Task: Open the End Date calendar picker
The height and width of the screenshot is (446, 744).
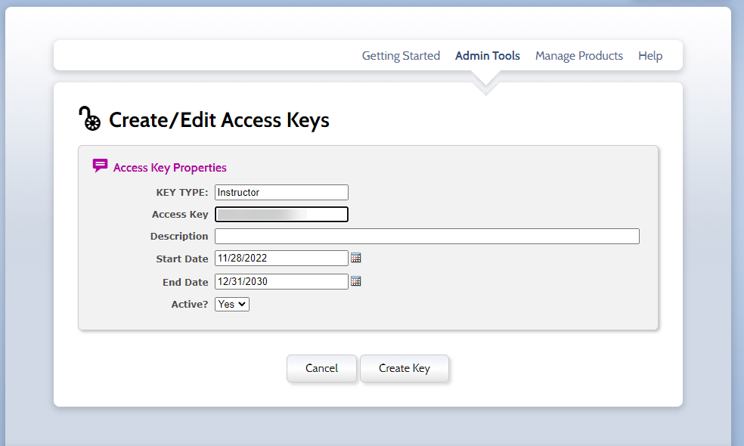Action: [356, 281]
